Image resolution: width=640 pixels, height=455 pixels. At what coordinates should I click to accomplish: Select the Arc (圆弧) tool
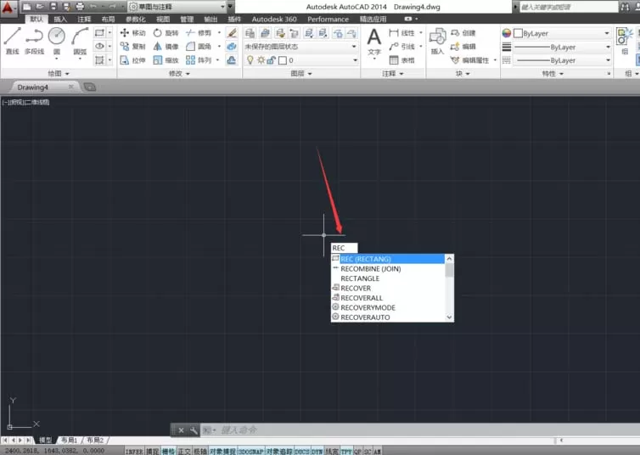(x=80, y=41)
